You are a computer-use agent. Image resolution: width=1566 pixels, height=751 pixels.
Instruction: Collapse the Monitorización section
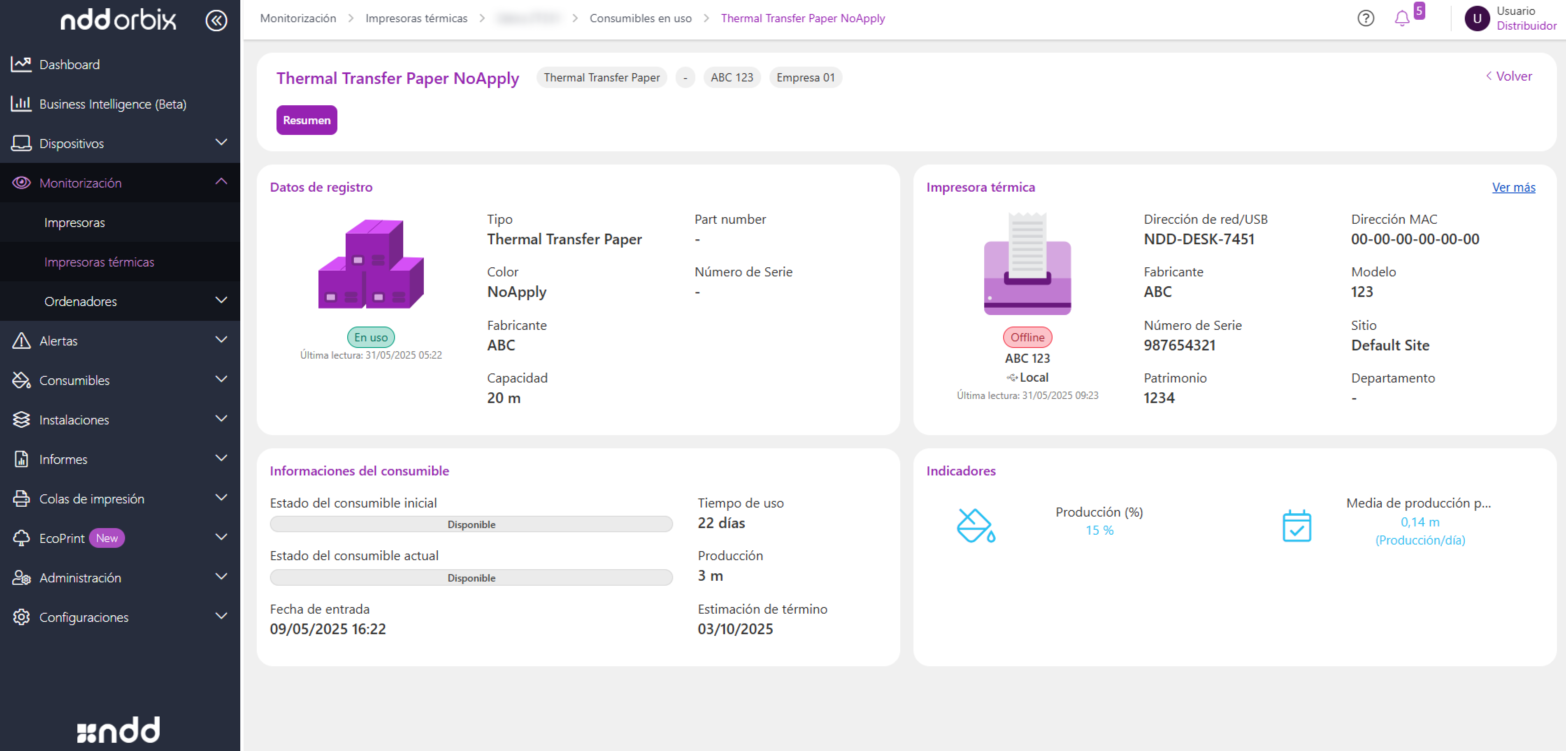point(221,182)
